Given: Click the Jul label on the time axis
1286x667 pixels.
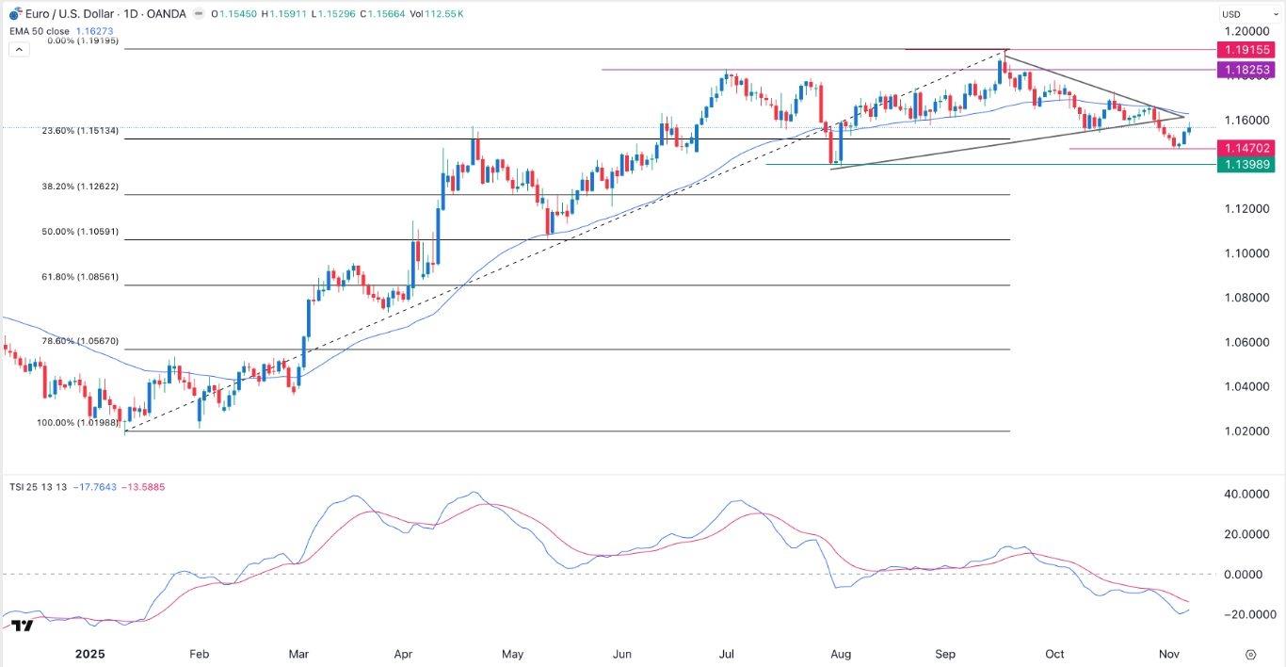Looking at the screenshot, I should coord(727,654).
